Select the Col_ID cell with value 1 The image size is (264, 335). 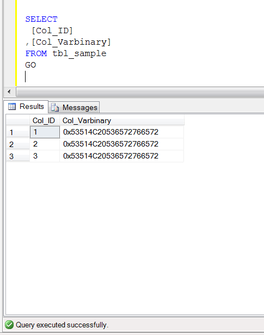[45, 132]
